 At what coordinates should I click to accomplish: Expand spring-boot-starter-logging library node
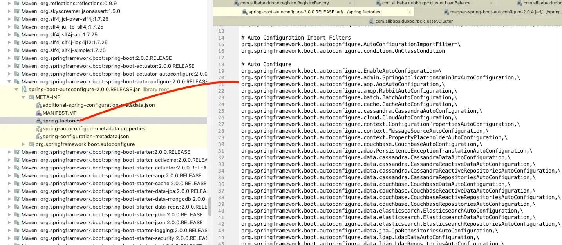pyautogui.click(x=10, y=230)
